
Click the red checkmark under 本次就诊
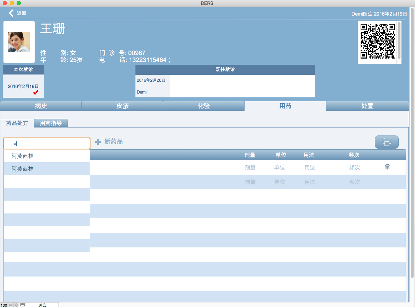pyautogui.click(x=36, y=92)
